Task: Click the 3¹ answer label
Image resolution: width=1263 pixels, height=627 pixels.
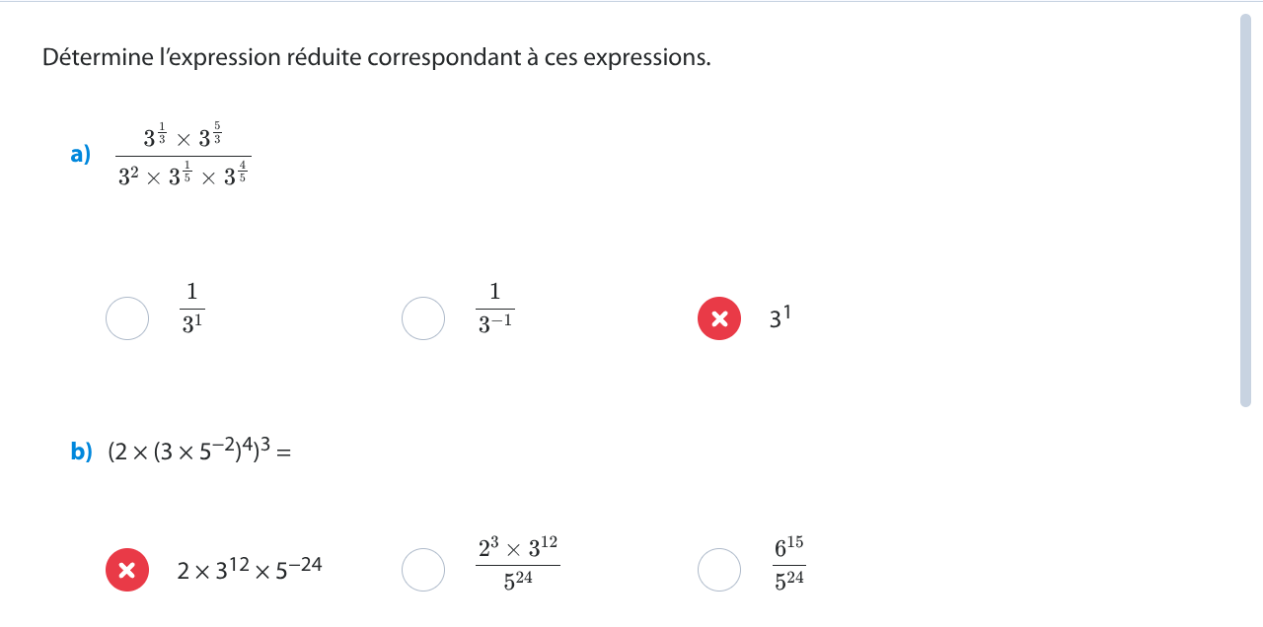Action: click(780, 318)
